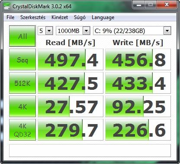Close the CrystalDiskMark window

(x=167, y=5)
